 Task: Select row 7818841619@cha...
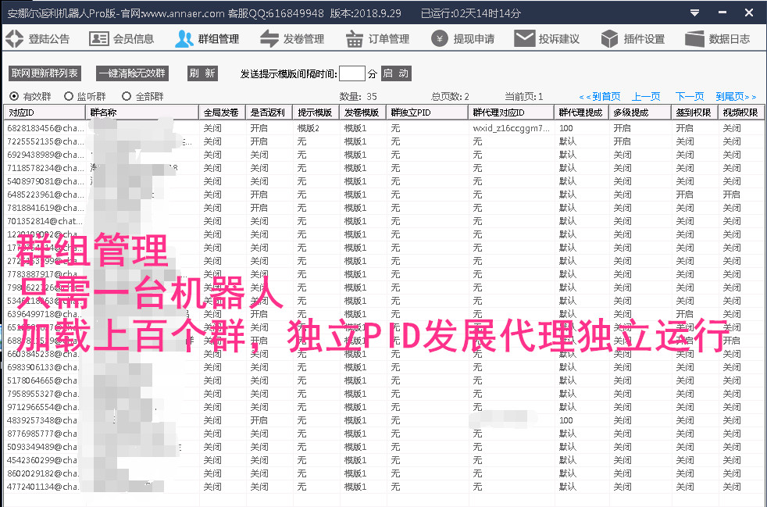click(384, 208)
